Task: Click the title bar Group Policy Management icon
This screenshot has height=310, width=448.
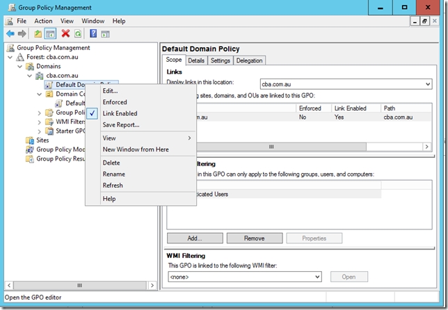Action: (12, 8)
